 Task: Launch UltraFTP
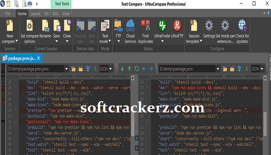(x=177, y=26)
